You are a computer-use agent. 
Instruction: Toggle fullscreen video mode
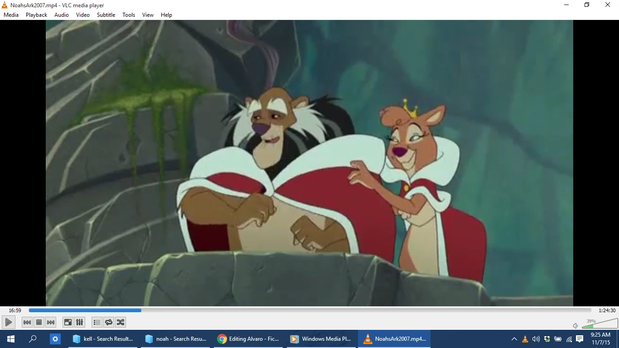pos(68,322)
